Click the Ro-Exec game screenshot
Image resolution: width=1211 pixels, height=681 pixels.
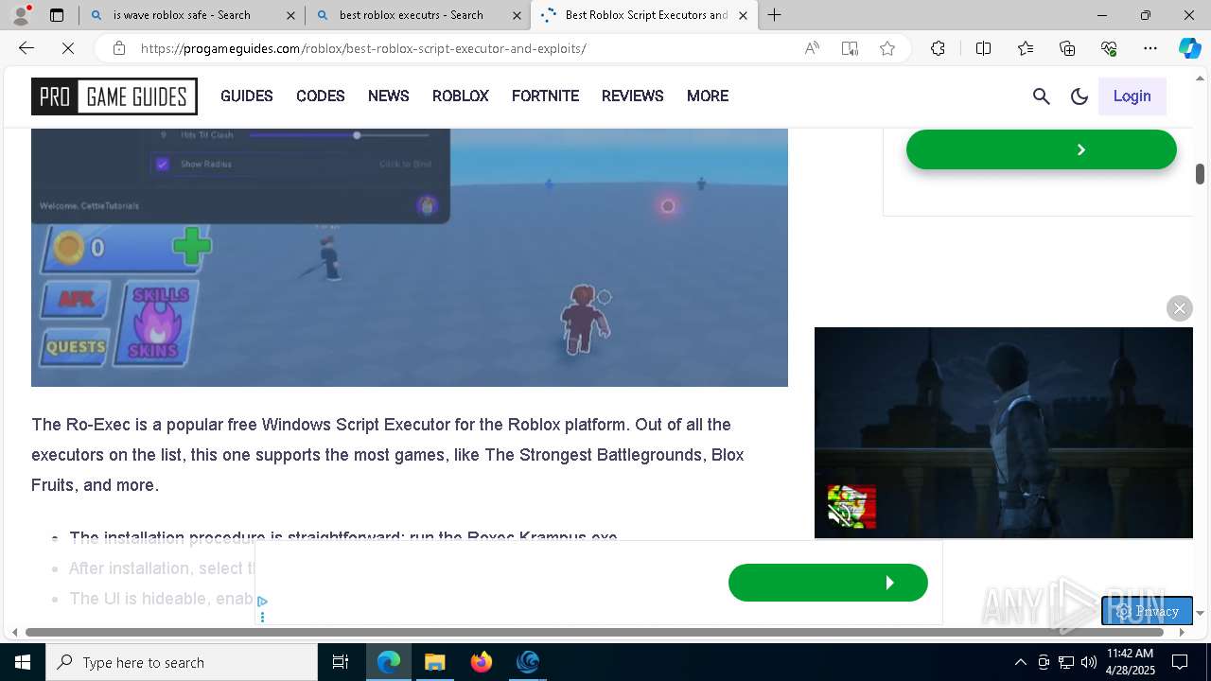pyautogui.click(x=410, y=257)
